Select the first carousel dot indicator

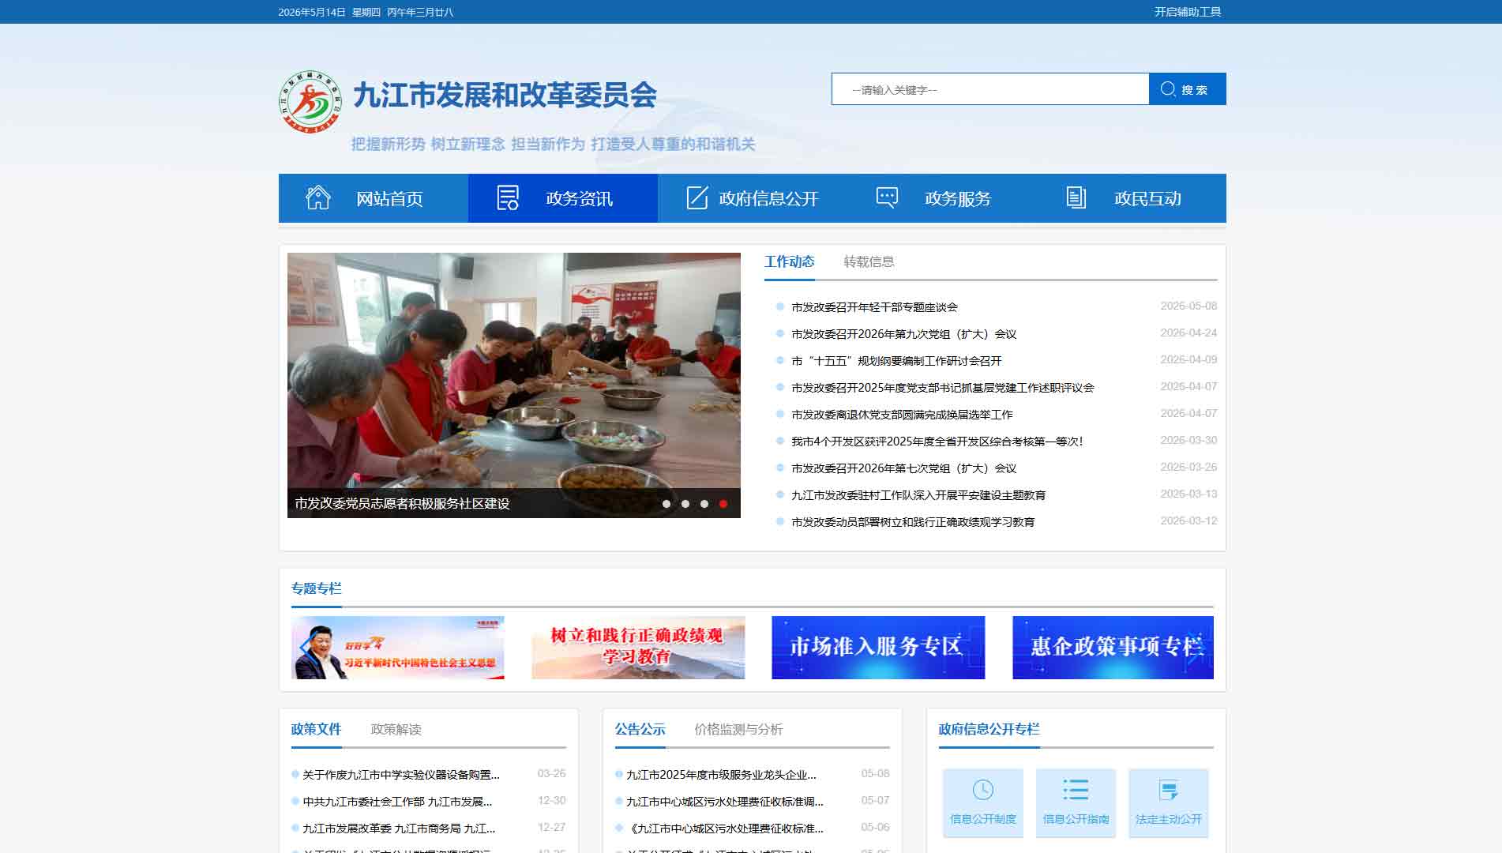click(x=667, y=504)
